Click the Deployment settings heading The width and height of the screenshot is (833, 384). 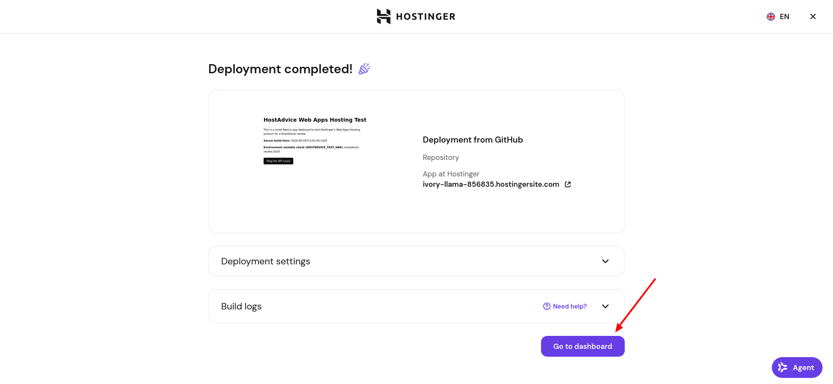(266, 261)
